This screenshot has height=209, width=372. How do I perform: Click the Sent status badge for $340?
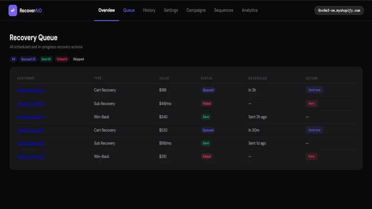tap(206, 117)
